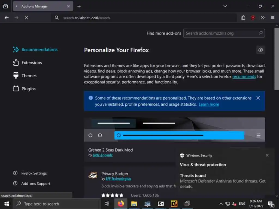Open the list all tabs chevron

pyautogui.click(x=225, y=6)
